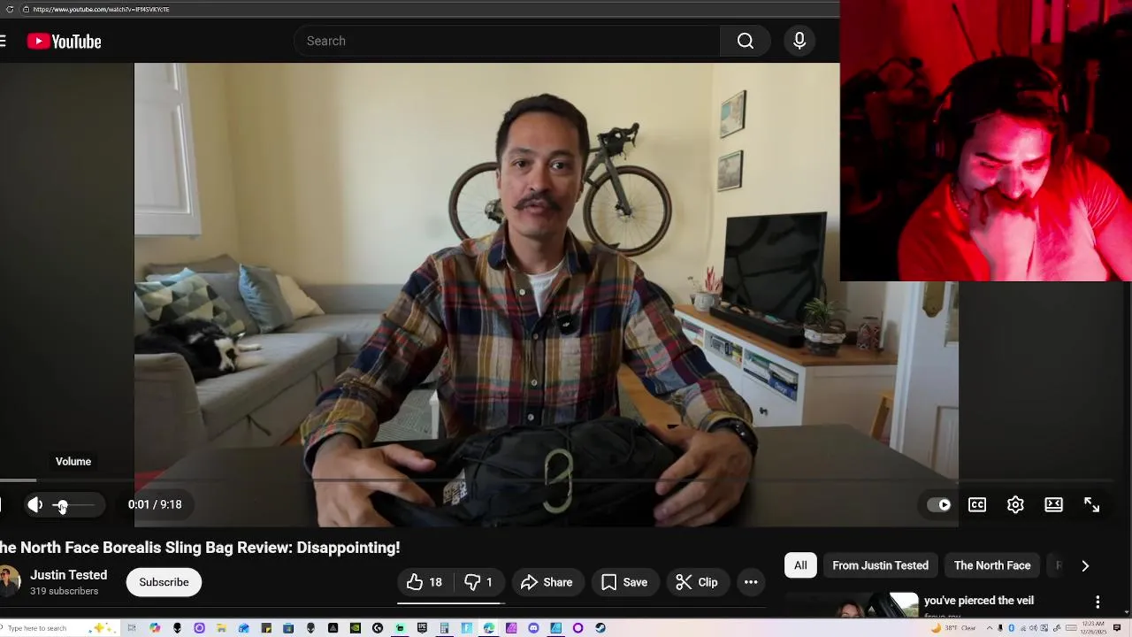1132x637 pixels.
Task: Click the YouTube logo
Action: click(64, 42)
